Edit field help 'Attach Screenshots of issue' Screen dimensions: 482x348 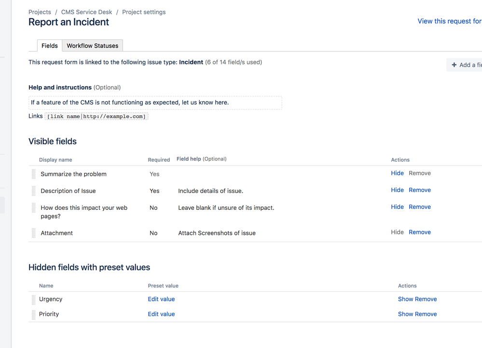tap(217, 233)
